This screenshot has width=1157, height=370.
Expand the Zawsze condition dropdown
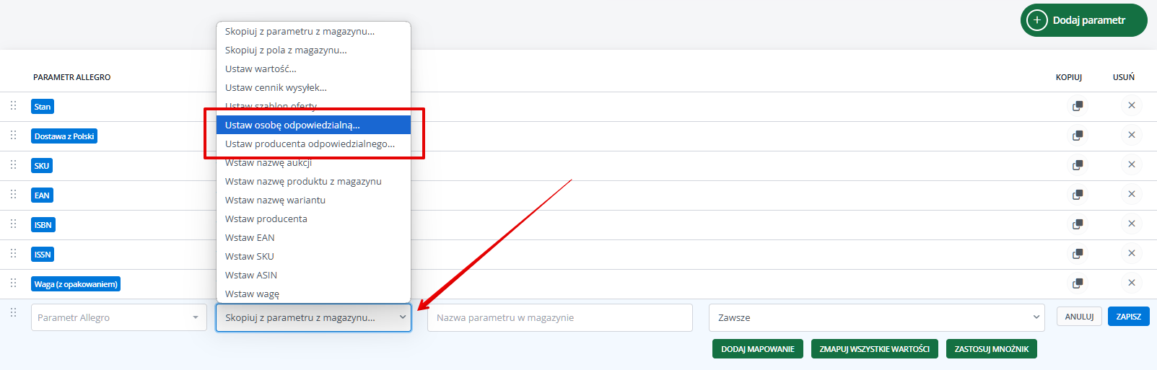tap(877, 317)
